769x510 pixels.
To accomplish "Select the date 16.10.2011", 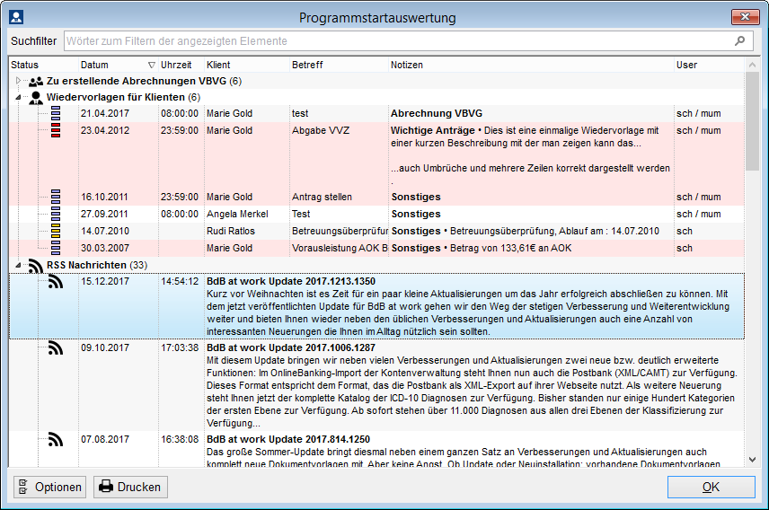I will click(105, 197).
